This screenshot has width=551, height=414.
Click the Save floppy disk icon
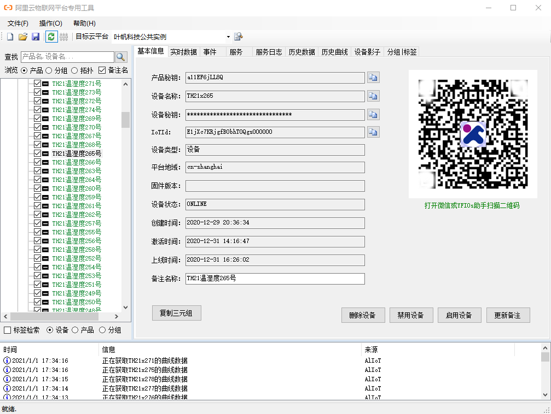tap(36, 37)
